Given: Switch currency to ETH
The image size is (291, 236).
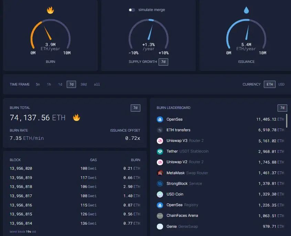Looking at the screenshot, I should (269, 85).
